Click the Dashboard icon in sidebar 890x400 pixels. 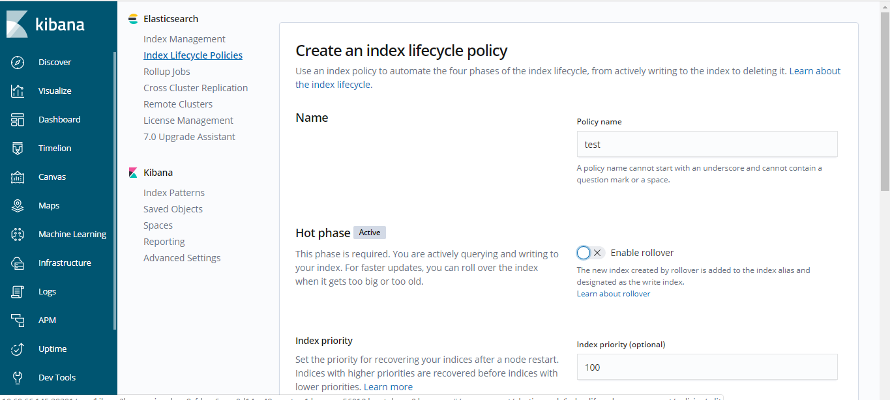click(18, 120)
